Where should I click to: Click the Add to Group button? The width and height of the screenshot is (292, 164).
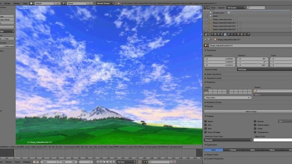click(248, 111)
